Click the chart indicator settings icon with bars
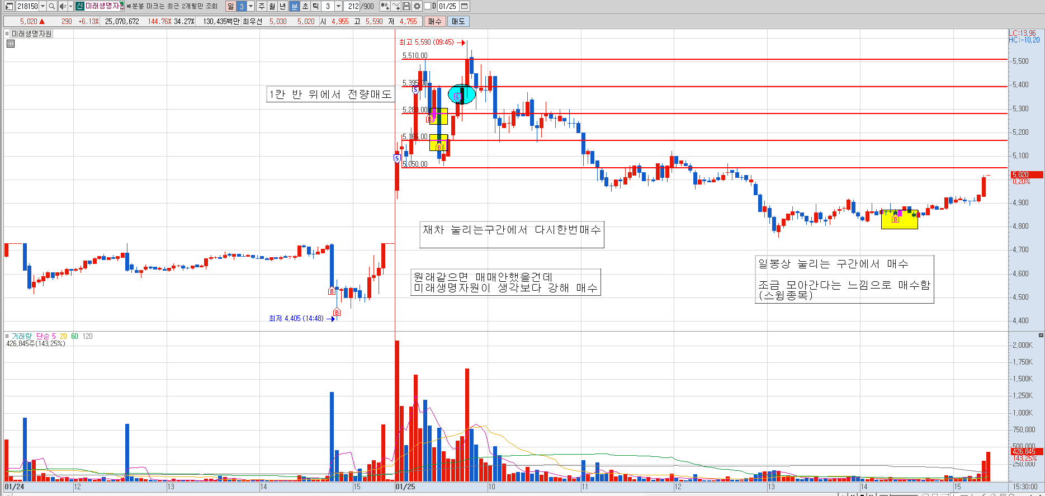 (385, 6)
